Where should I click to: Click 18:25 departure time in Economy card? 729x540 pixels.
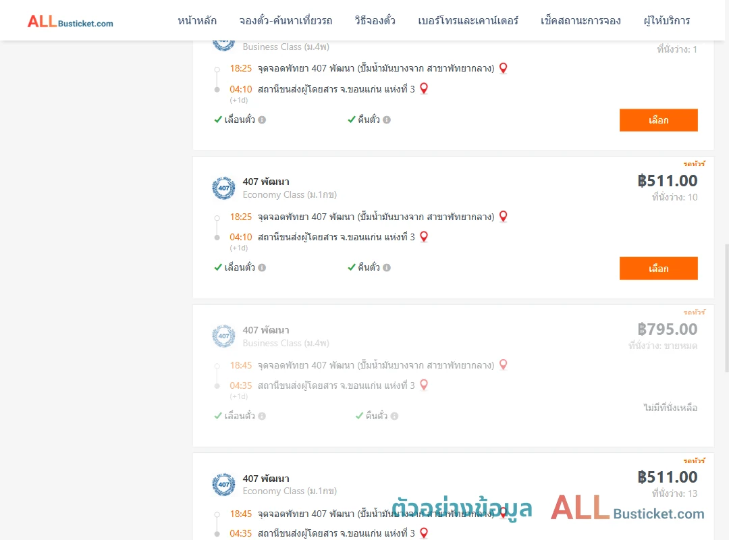click(x=240, y=217)
